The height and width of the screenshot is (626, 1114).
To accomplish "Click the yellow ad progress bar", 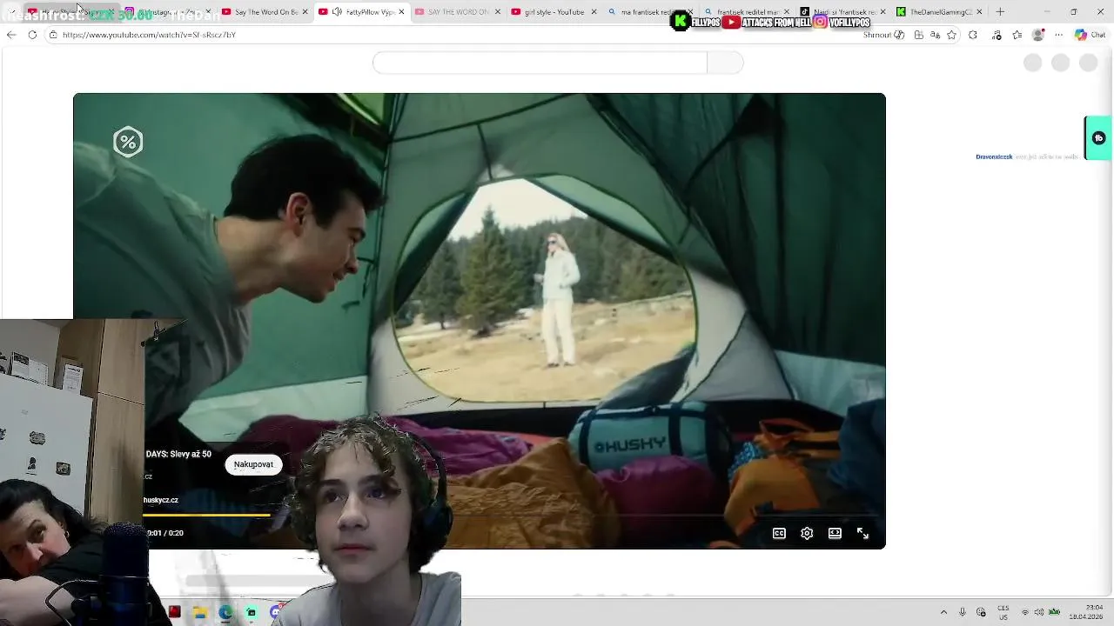I will pos(207,516).
